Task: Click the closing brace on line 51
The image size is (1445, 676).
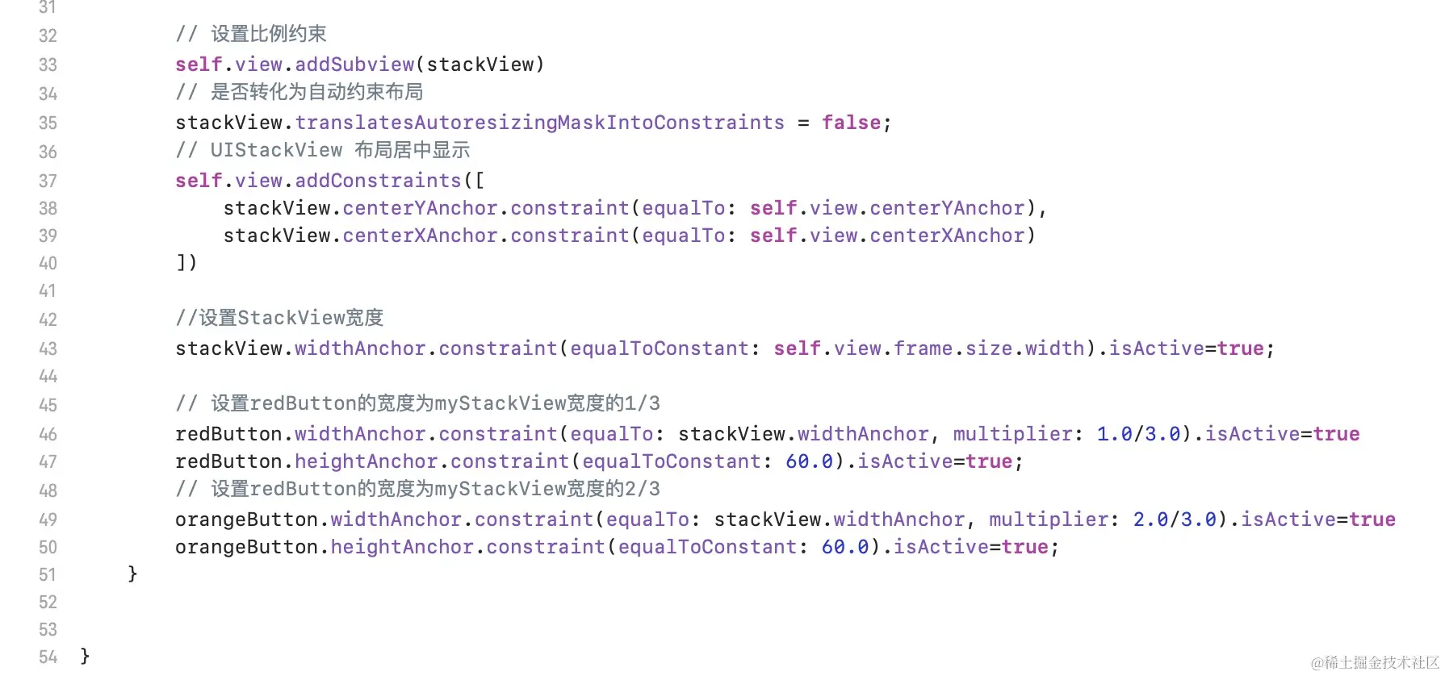Action: 132,574
